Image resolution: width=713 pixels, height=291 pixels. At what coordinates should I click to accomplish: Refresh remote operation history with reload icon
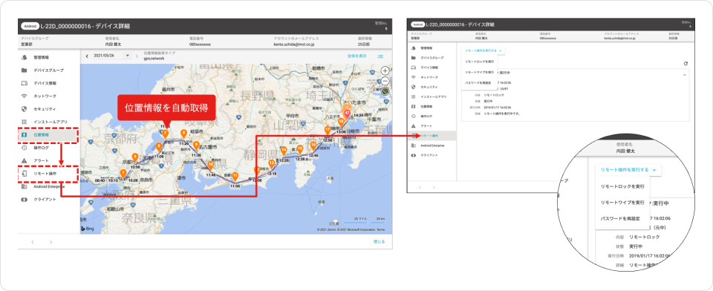(x=686, y=64)
